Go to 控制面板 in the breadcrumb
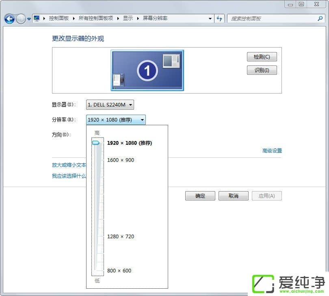This screenshot has height=296, width=329. pyautogui.click(x=59, y=18)
